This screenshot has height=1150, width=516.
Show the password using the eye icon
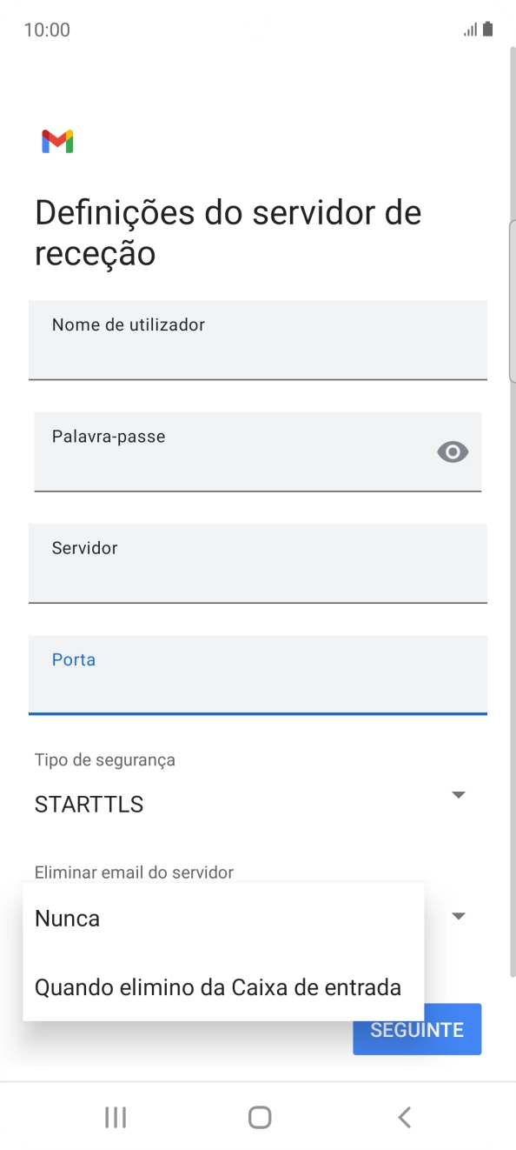pyautogui.click(x=452, y=451)
